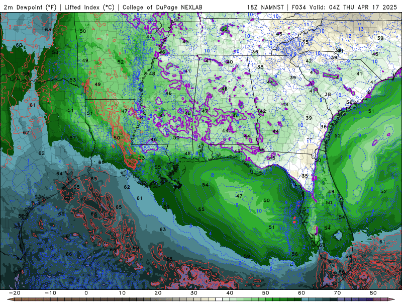Click the 80 label on the color scale
Image resolution: width=402 pixels, height=302 pixels.
tap(373, 293)
